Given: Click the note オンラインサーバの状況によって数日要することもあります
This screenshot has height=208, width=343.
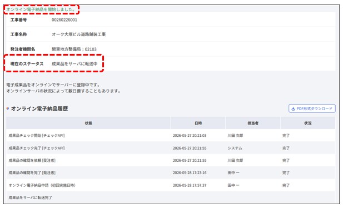Looking at the screenshot, I should (63, 91).
